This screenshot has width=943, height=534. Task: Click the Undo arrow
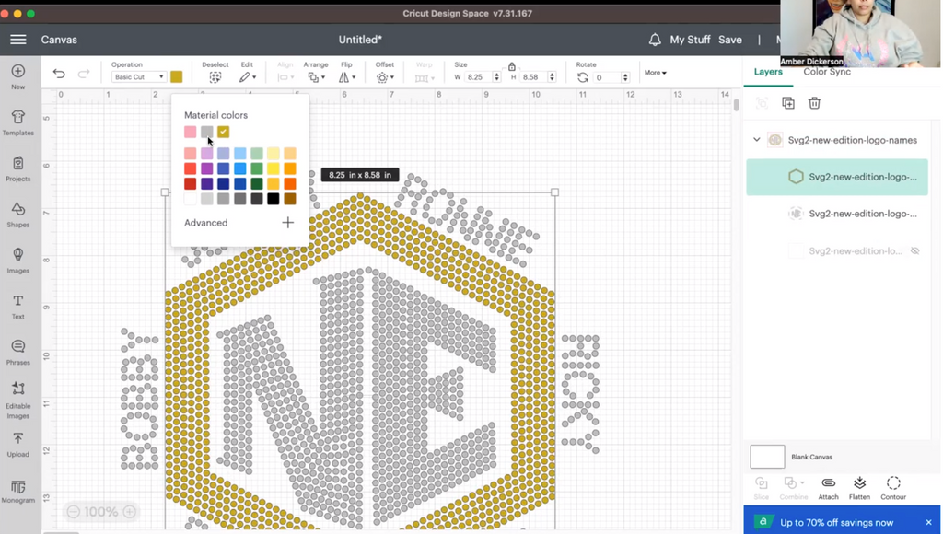click(59, 74)
